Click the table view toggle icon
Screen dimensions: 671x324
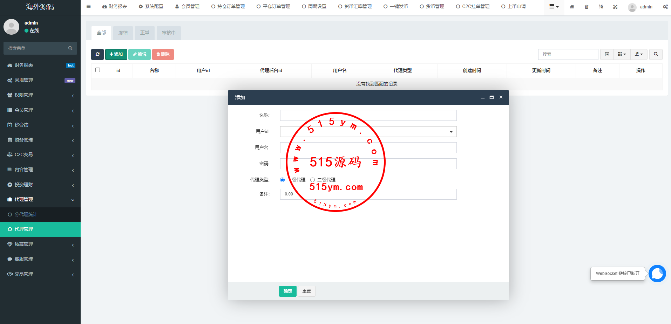pyautogui.click(x=607, y=54)
